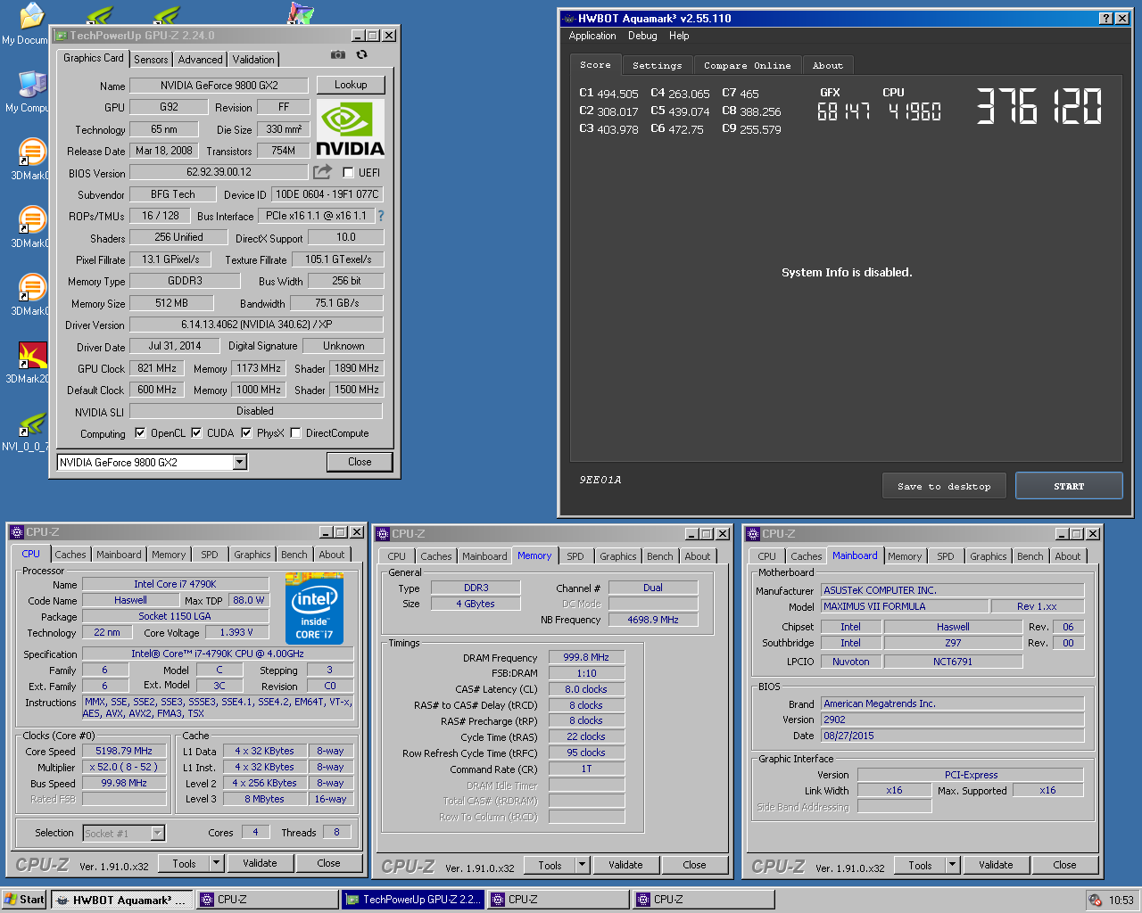Click the Lookup button in GPU-Z
Image resolution: width=1142 pixels, height=913 pixels.
351,85
